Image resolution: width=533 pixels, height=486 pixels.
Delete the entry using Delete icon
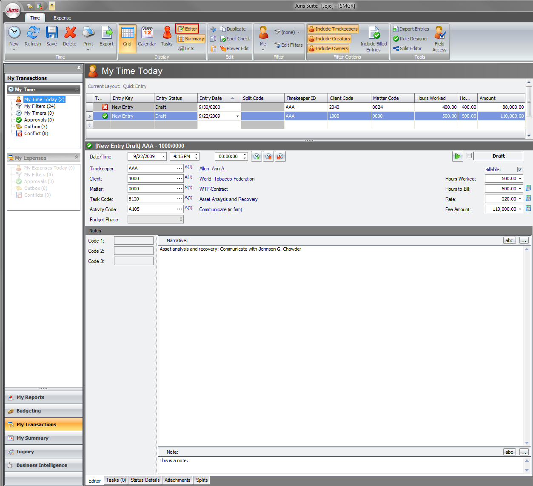70,33
